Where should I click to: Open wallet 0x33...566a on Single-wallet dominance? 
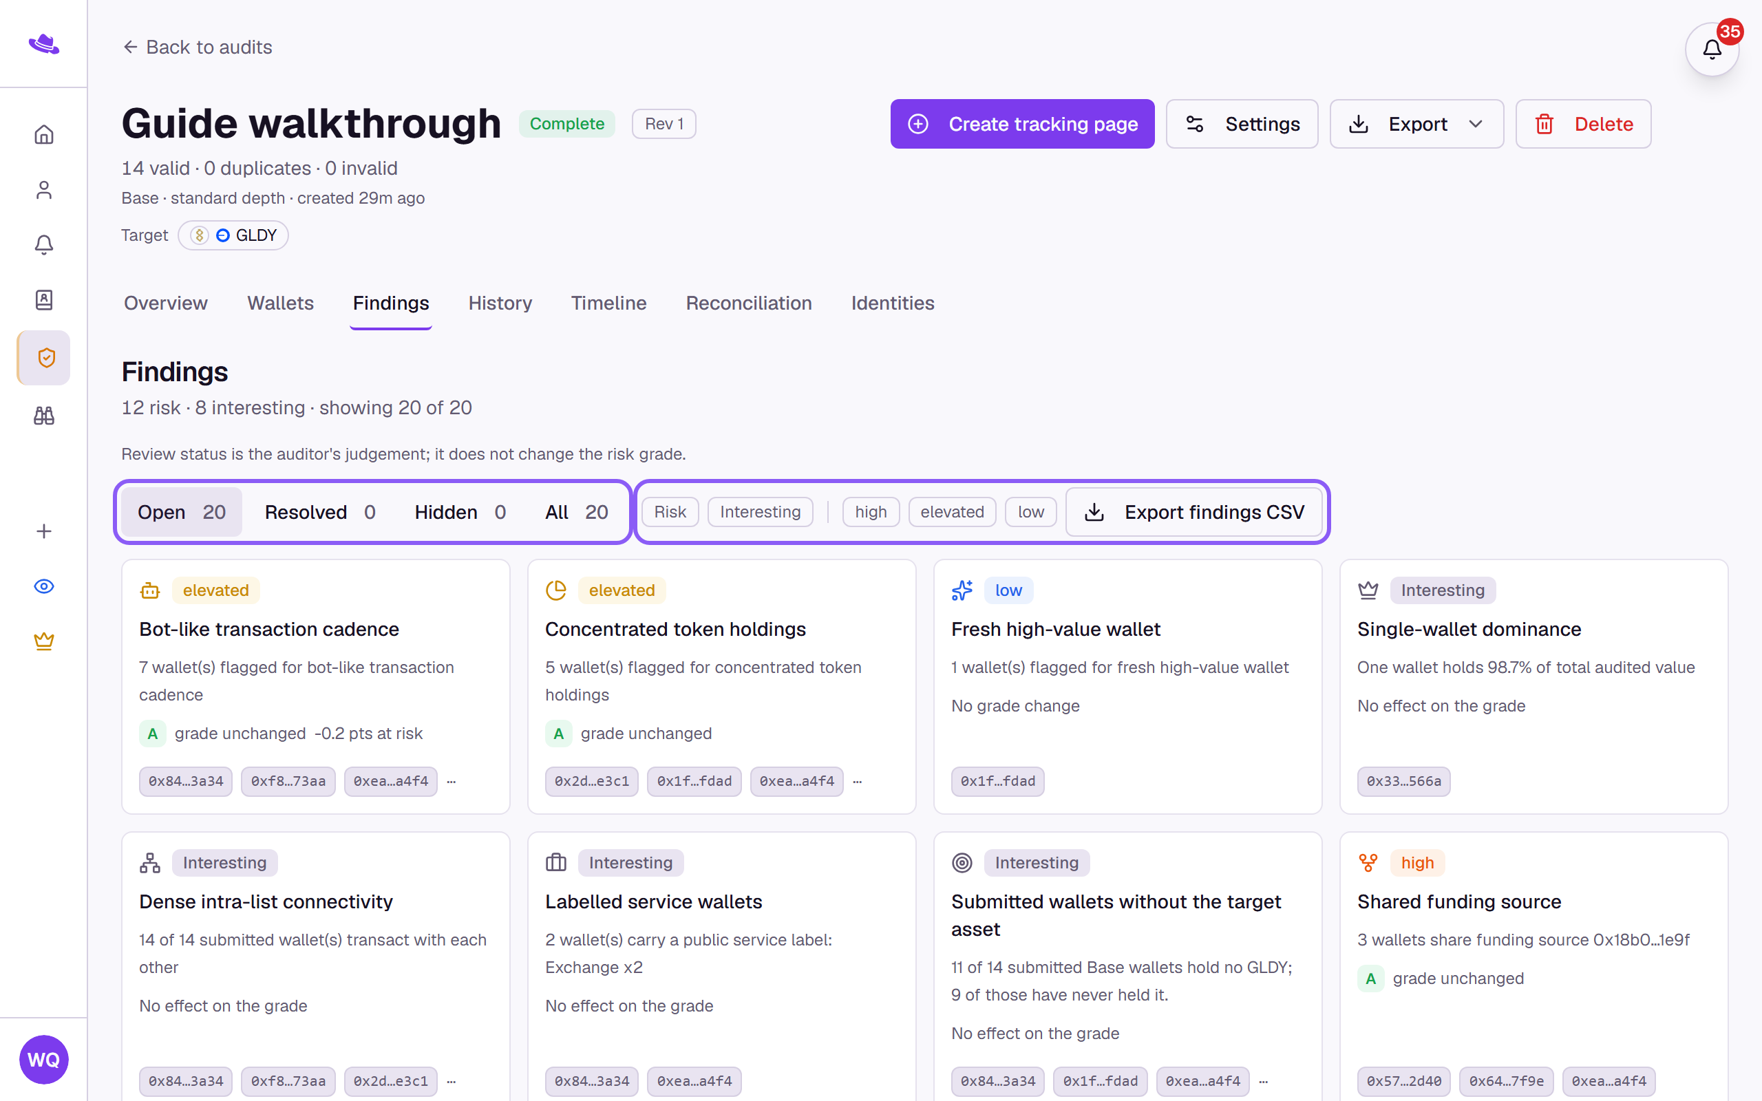(1404, 781)
